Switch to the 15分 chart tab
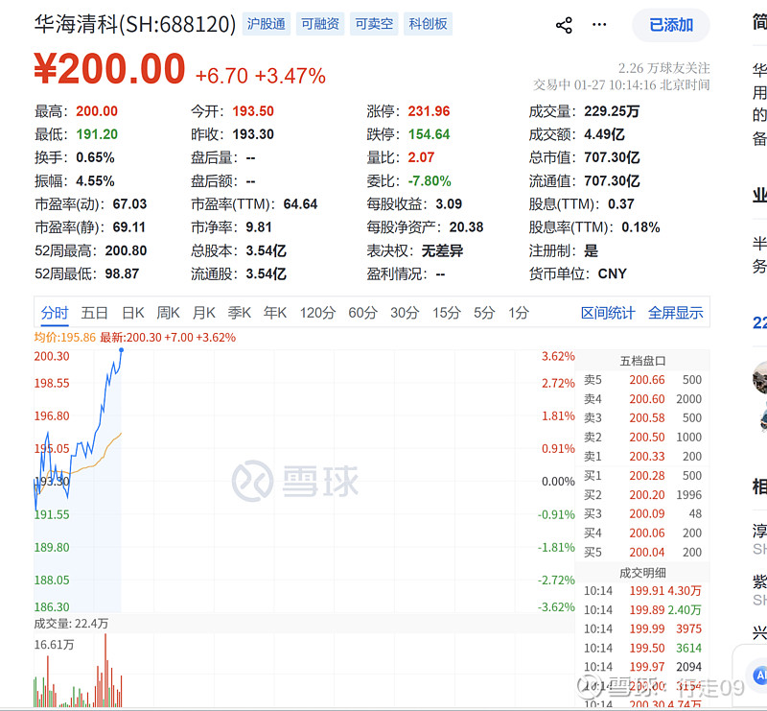This screenshot has height=711, width=767. pyautogui.click(x=446, y=313)
